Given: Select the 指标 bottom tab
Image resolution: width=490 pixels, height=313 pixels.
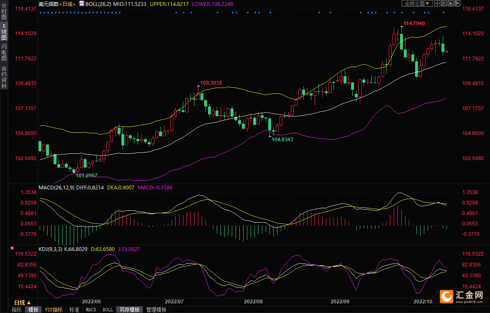Looking at the screenshot, I should click(17, 310).
